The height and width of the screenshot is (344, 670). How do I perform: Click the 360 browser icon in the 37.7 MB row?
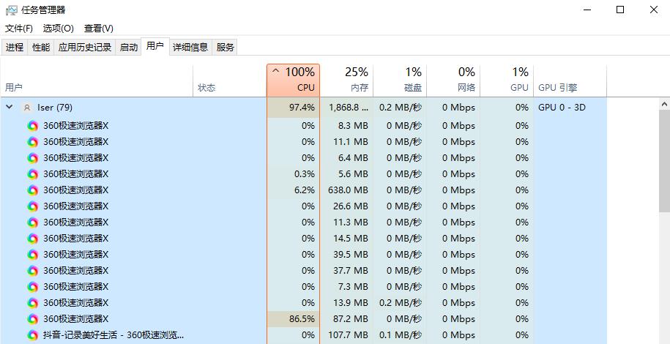32,271
